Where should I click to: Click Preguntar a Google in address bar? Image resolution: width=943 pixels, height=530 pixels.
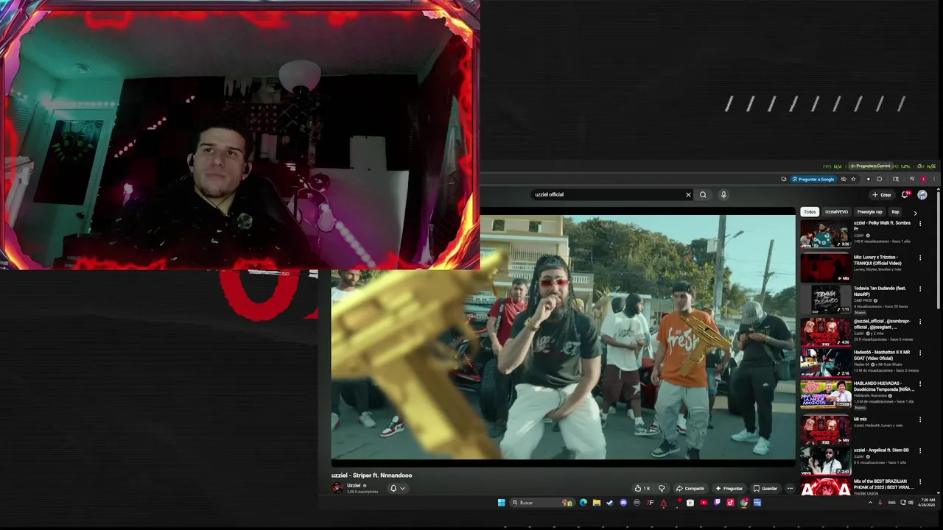click(x=814, y=179)
